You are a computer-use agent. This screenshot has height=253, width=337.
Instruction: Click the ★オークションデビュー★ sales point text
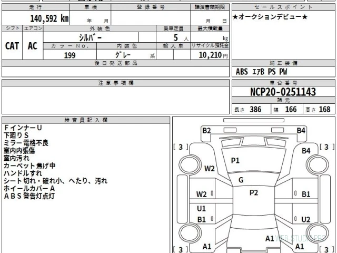pyautogui.click(x=270, y=17)
